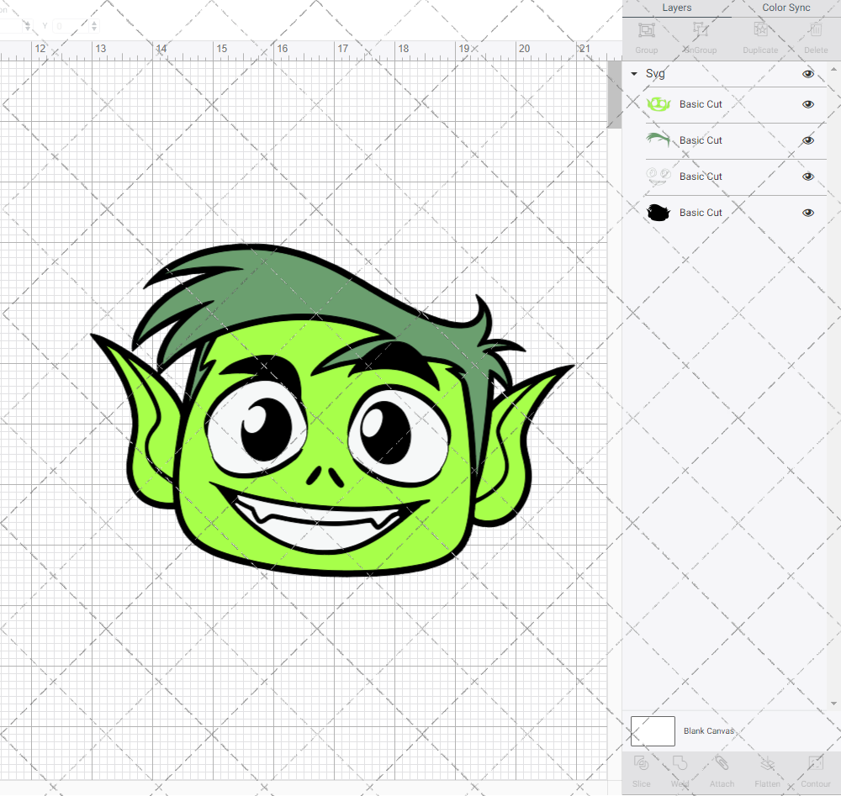Viewport: 841px width, 796px height.
Task: Delete the selected layer
Action: (x=814, y=34)
